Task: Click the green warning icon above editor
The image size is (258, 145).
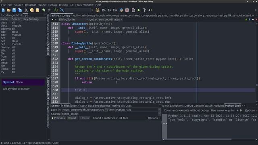Action: (246, 20)
